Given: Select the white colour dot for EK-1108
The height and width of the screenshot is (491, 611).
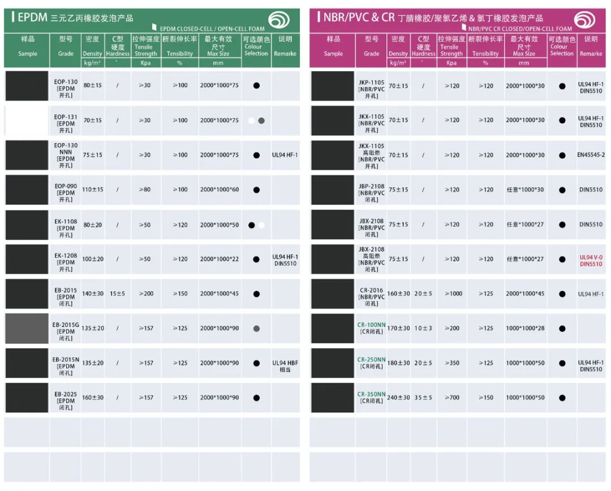Looking at the screenshot, I should (x=261, y=225).
